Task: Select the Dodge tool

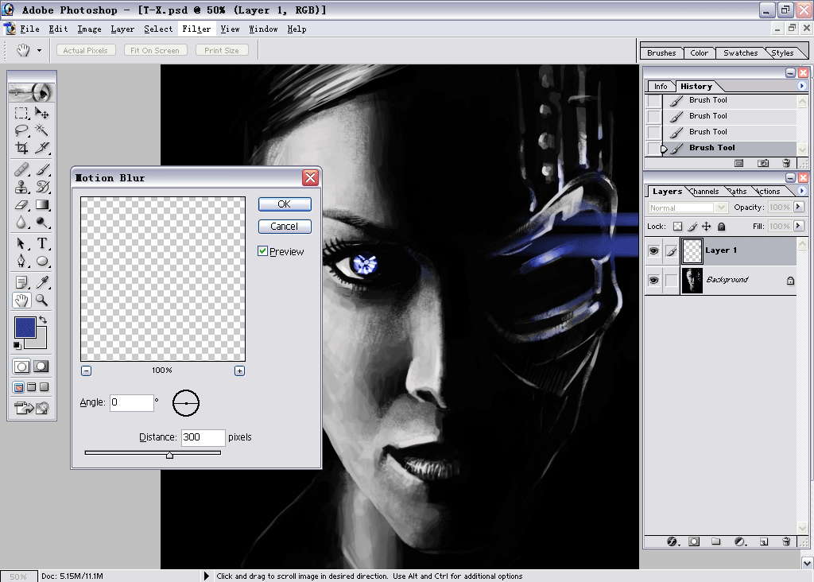Action: (x=42, y=222)
